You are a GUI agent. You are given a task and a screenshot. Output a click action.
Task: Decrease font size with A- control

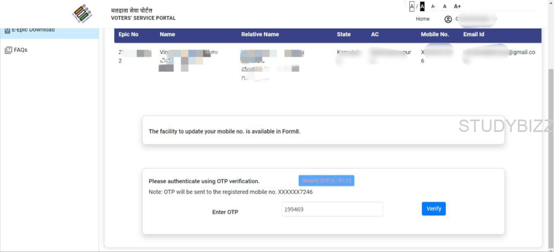tap(433, 6)
